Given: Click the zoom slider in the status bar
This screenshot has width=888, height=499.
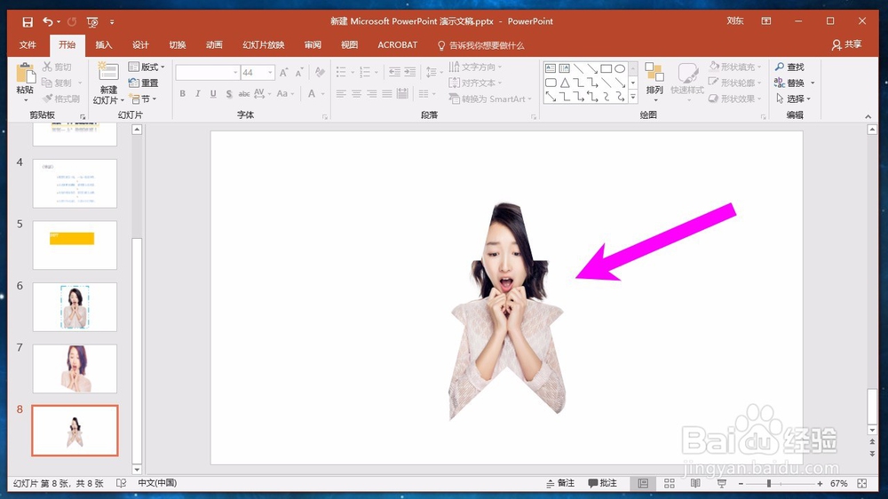Looking at the screenshot, I should tap(781, 484).
